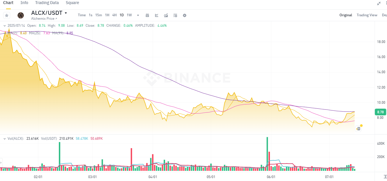
Task: Open chart display options list icon
Action: [175, 15]
